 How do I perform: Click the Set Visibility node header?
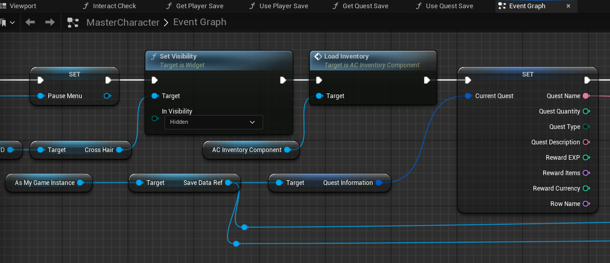click(218, 60)
